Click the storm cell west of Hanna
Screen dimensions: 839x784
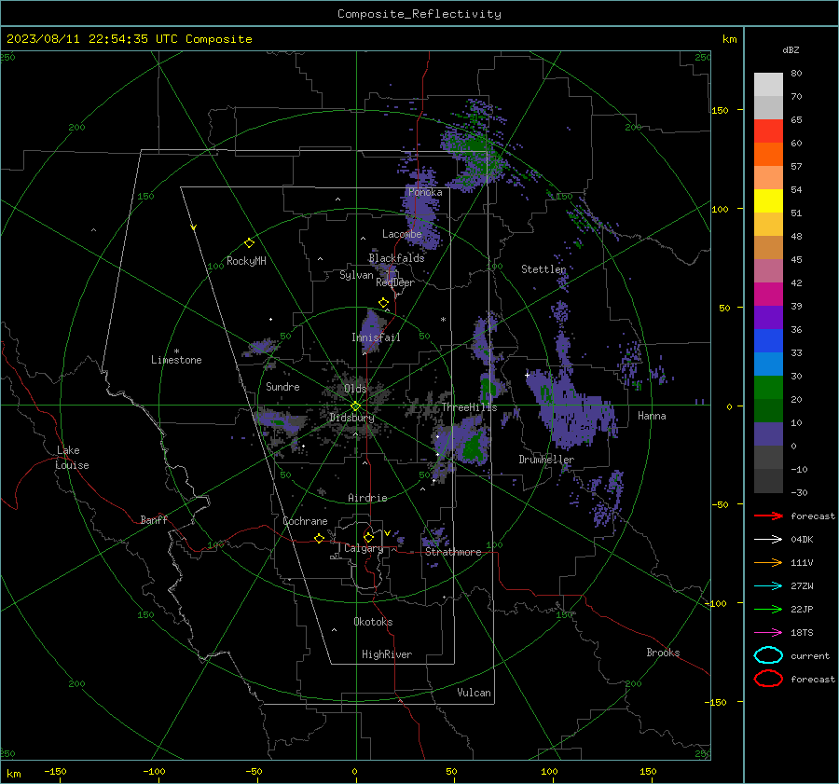click(x=572, y=412)
